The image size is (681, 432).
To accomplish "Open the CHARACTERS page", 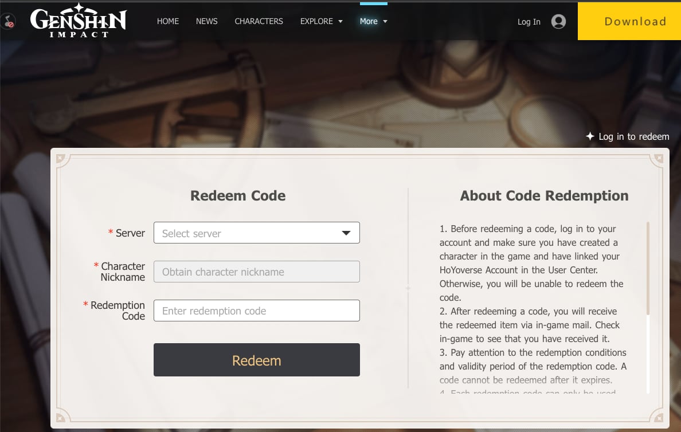I will tap(259, 21).
